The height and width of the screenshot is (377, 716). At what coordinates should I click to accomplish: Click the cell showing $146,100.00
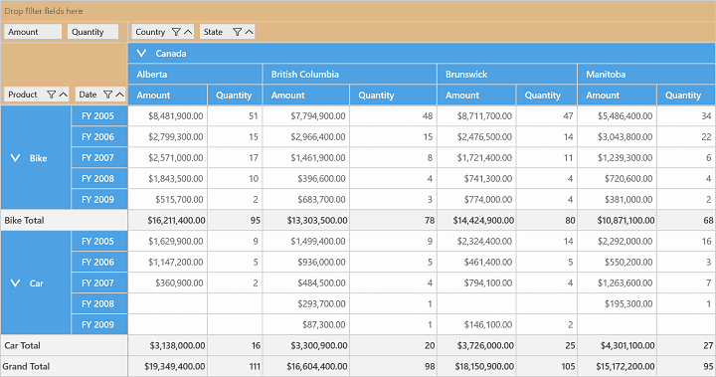[476, 325]
